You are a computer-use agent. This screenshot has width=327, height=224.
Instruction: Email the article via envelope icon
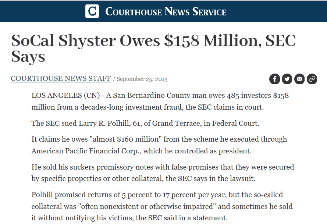tap(299, 79)
